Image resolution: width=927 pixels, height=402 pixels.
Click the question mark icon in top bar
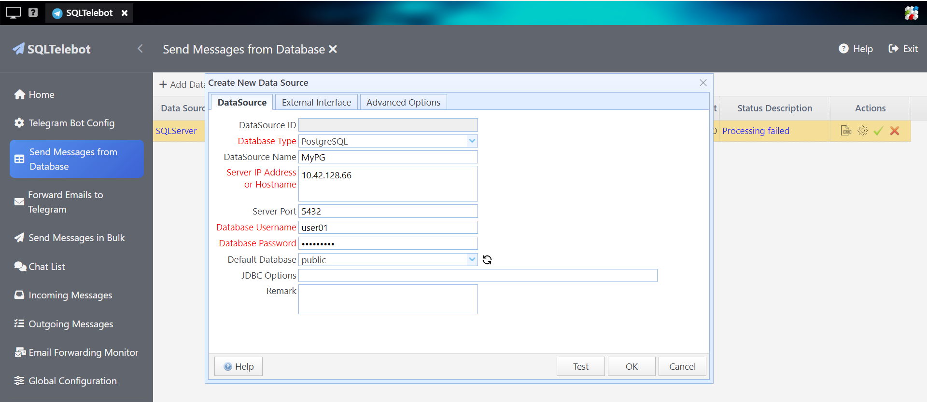tap(33, 13)
